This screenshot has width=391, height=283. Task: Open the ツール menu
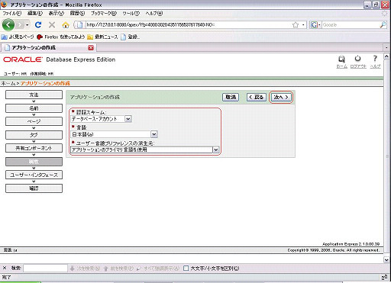tap(131, 13)
